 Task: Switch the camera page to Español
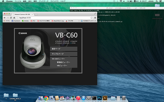(x=74, y=41)
